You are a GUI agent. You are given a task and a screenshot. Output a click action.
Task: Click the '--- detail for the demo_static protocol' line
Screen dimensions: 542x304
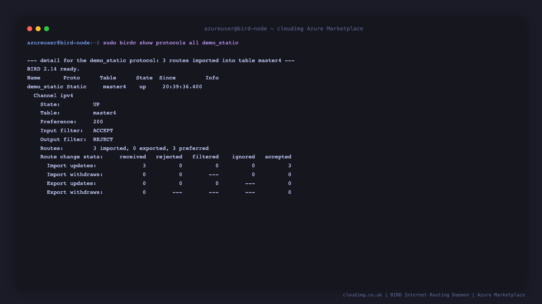point(161,60)
